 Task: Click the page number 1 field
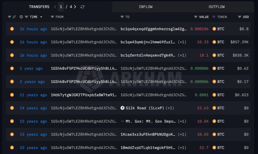61,7
